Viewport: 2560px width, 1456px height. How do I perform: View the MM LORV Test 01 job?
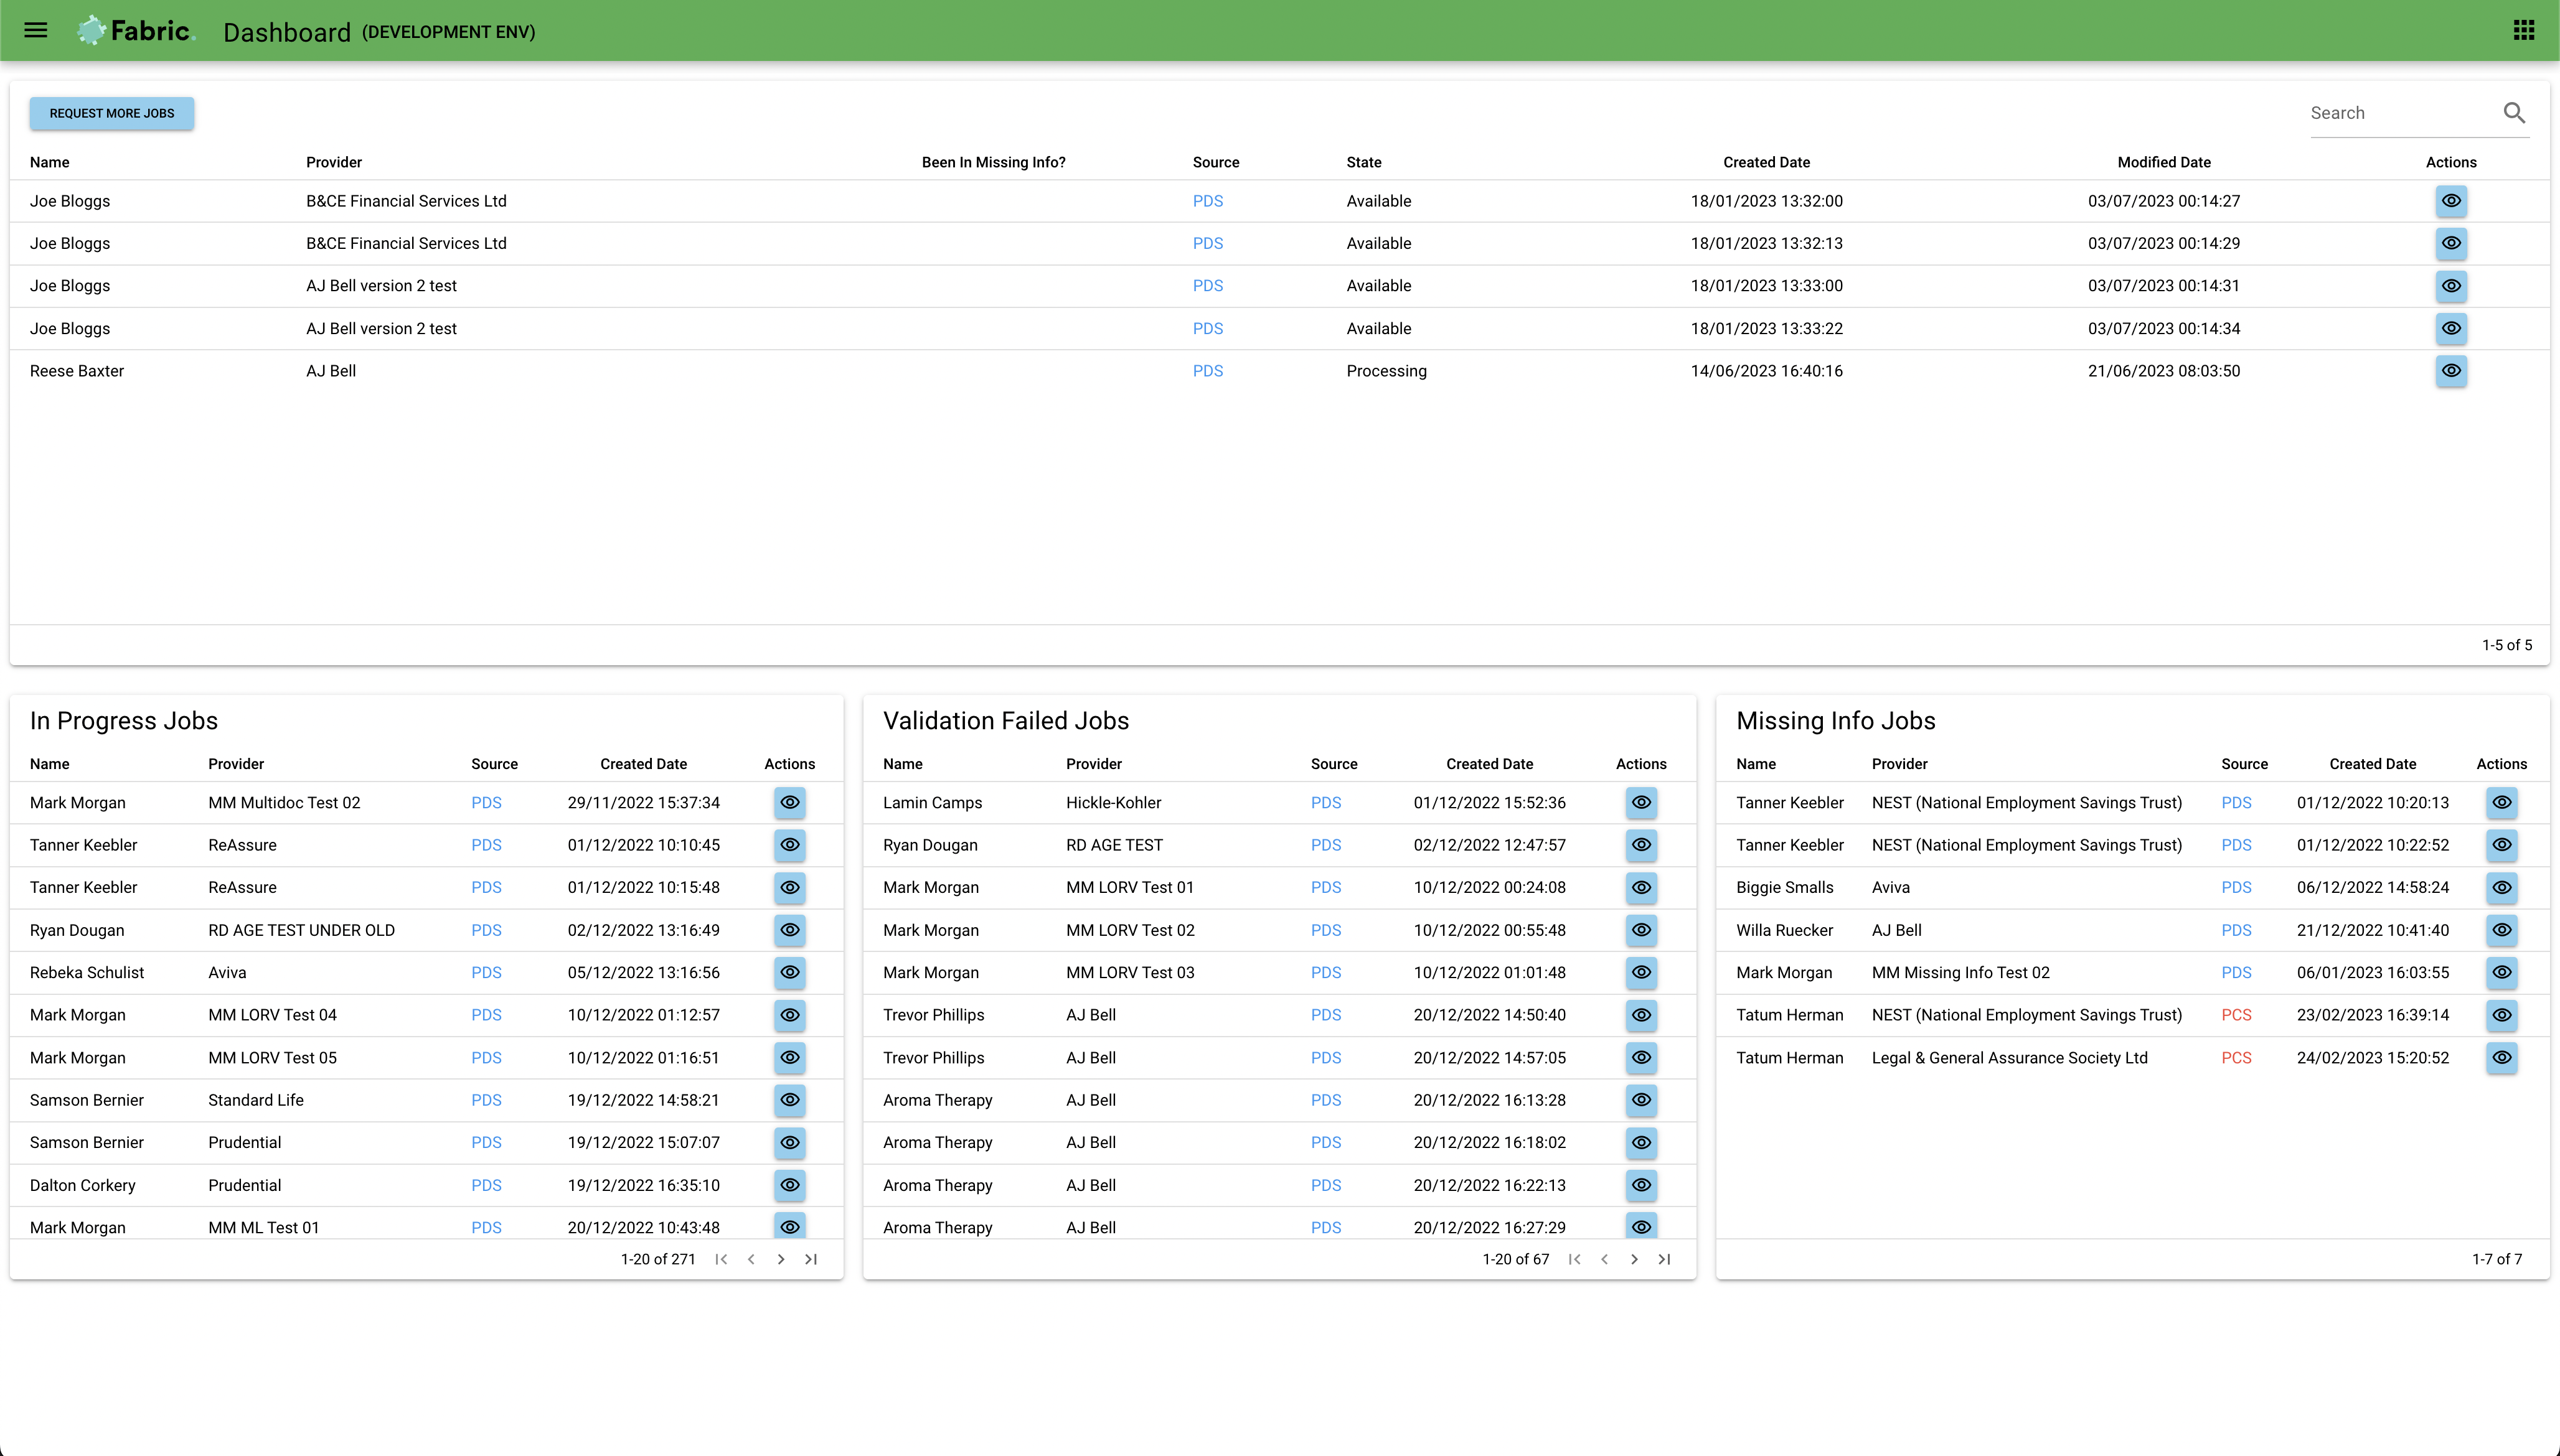pyautogui.click(x=1640, y=888)
